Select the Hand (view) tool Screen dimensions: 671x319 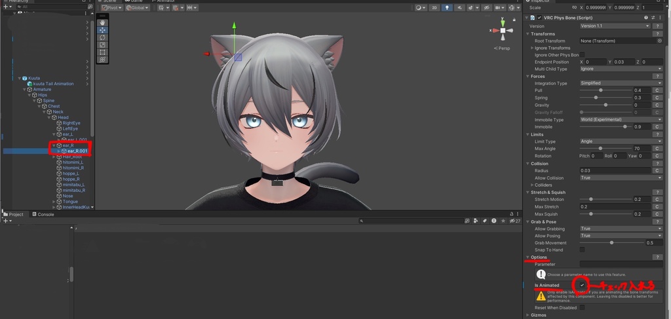(x=102, y=23)
